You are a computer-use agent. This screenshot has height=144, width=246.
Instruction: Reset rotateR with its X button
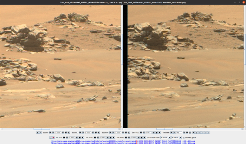tap(144, 138)
